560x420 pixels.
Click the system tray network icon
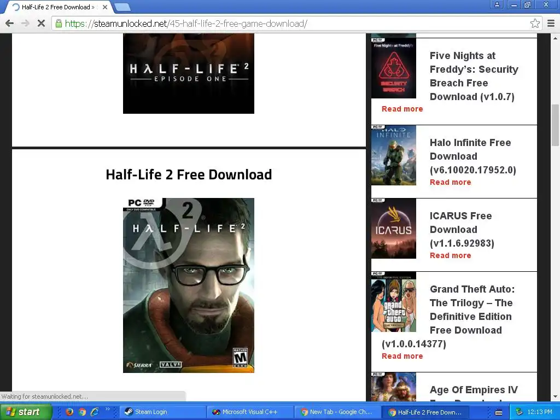[x=520, y=412]
